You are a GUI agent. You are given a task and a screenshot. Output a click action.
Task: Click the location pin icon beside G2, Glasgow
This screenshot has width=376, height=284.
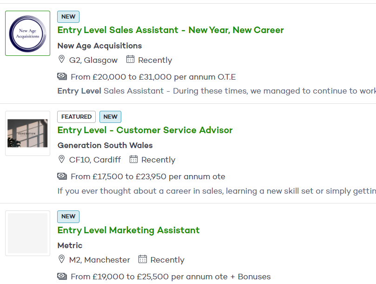coord(61,60)
